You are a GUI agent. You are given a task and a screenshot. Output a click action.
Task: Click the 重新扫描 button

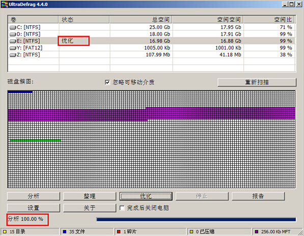257,82
